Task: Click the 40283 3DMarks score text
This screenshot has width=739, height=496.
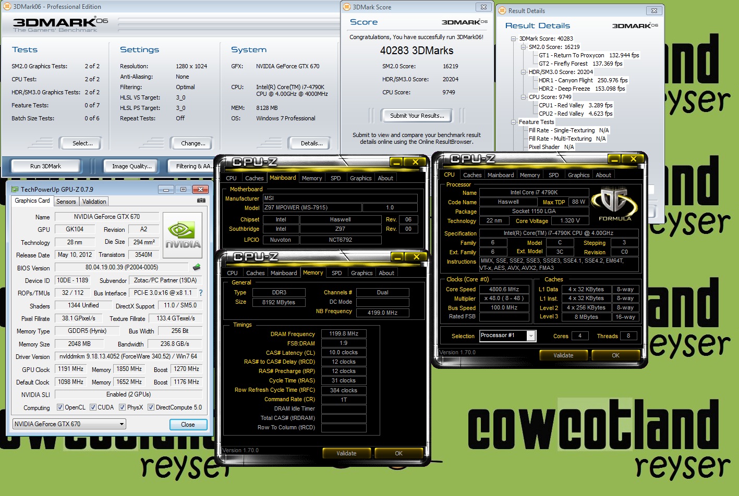Action: click(417, 51)
